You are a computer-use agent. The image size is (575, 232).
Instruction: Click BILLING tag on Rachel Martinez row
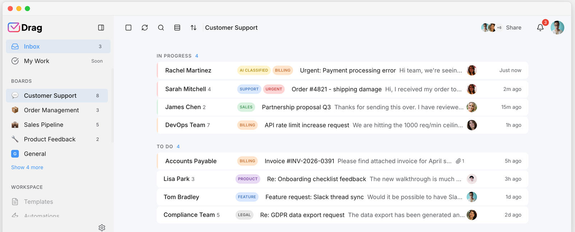(283, 70)
